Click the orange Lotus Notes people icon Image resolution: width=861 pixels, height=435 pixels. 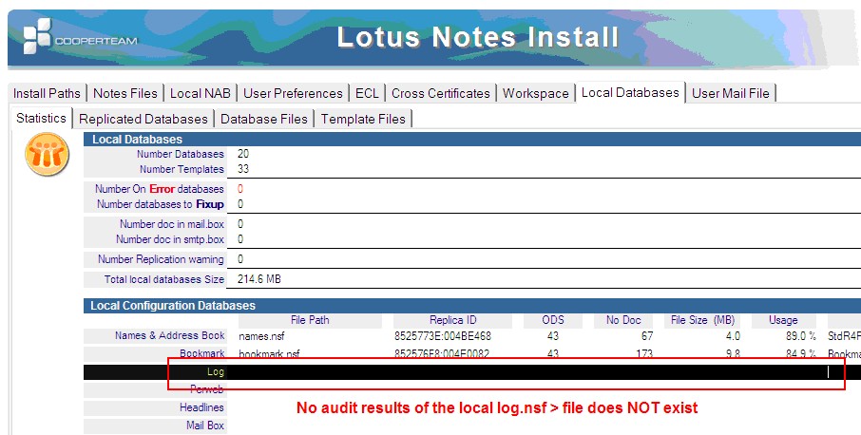pos(48,154)
